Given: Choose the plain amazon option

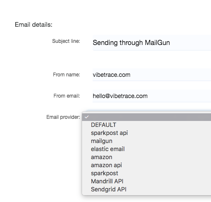Looking at the screenshot, I should tap(146, 157).
